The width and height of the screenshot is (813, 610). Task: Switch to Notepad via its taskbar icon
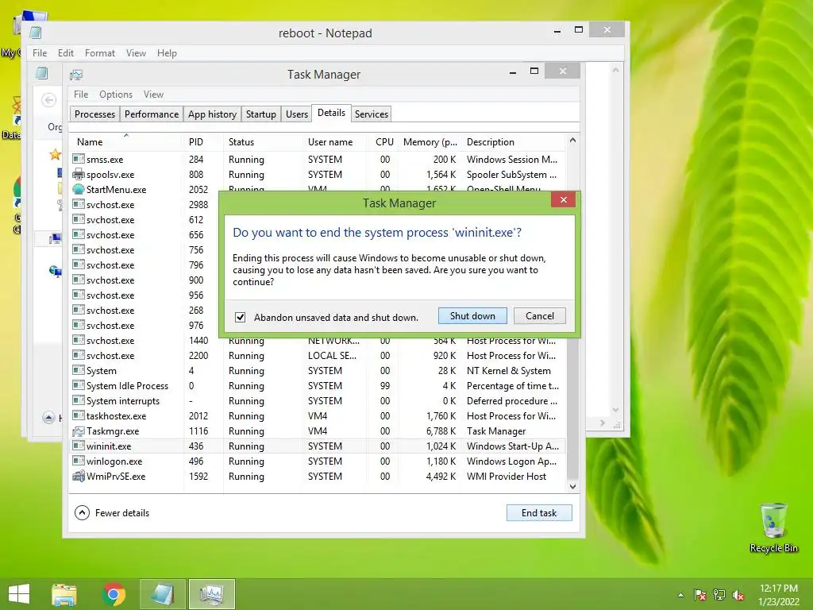[x=162, y=594]
